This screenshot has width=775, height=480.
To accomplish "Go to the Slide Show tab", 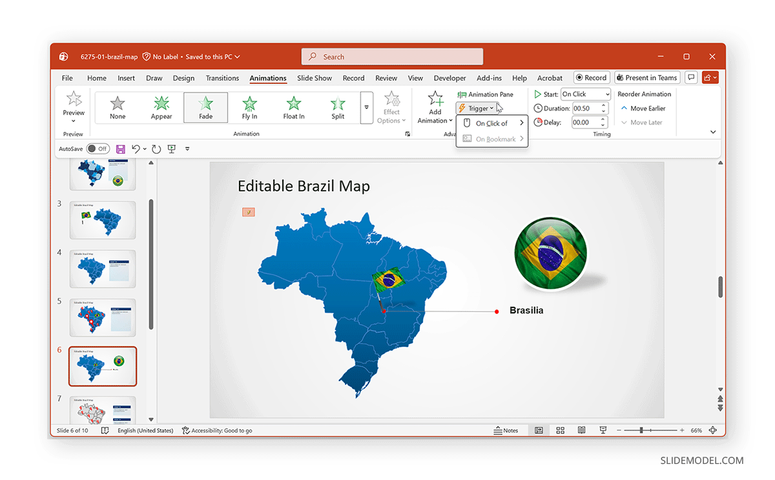I will click(x=315, y=78).
